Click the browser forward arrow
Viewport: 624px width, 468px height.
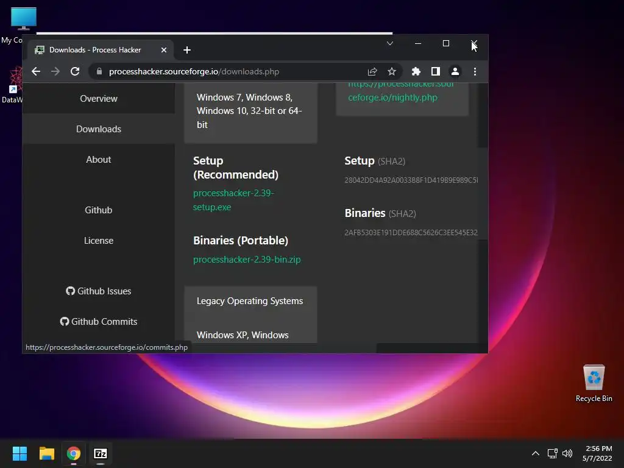(x=55, y=72)
